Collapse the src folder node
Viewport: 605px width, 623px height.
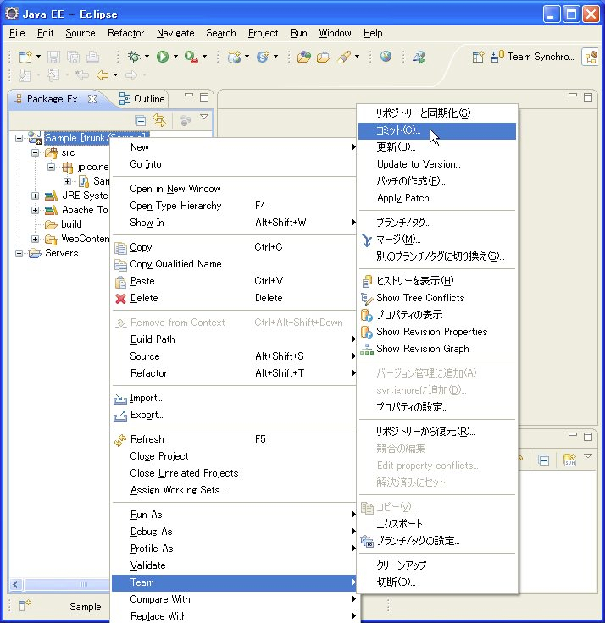(x=35, y=152)
